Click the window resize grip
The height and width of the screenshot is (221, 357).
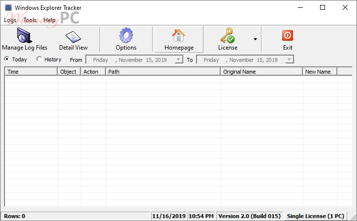coord(354,217)
